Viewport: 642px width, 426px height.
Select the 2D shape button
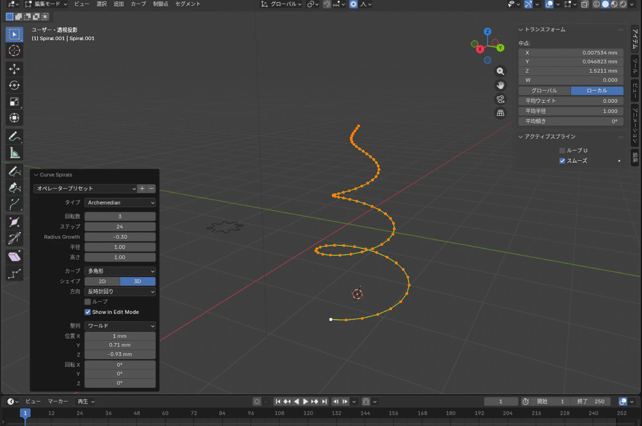102,282
